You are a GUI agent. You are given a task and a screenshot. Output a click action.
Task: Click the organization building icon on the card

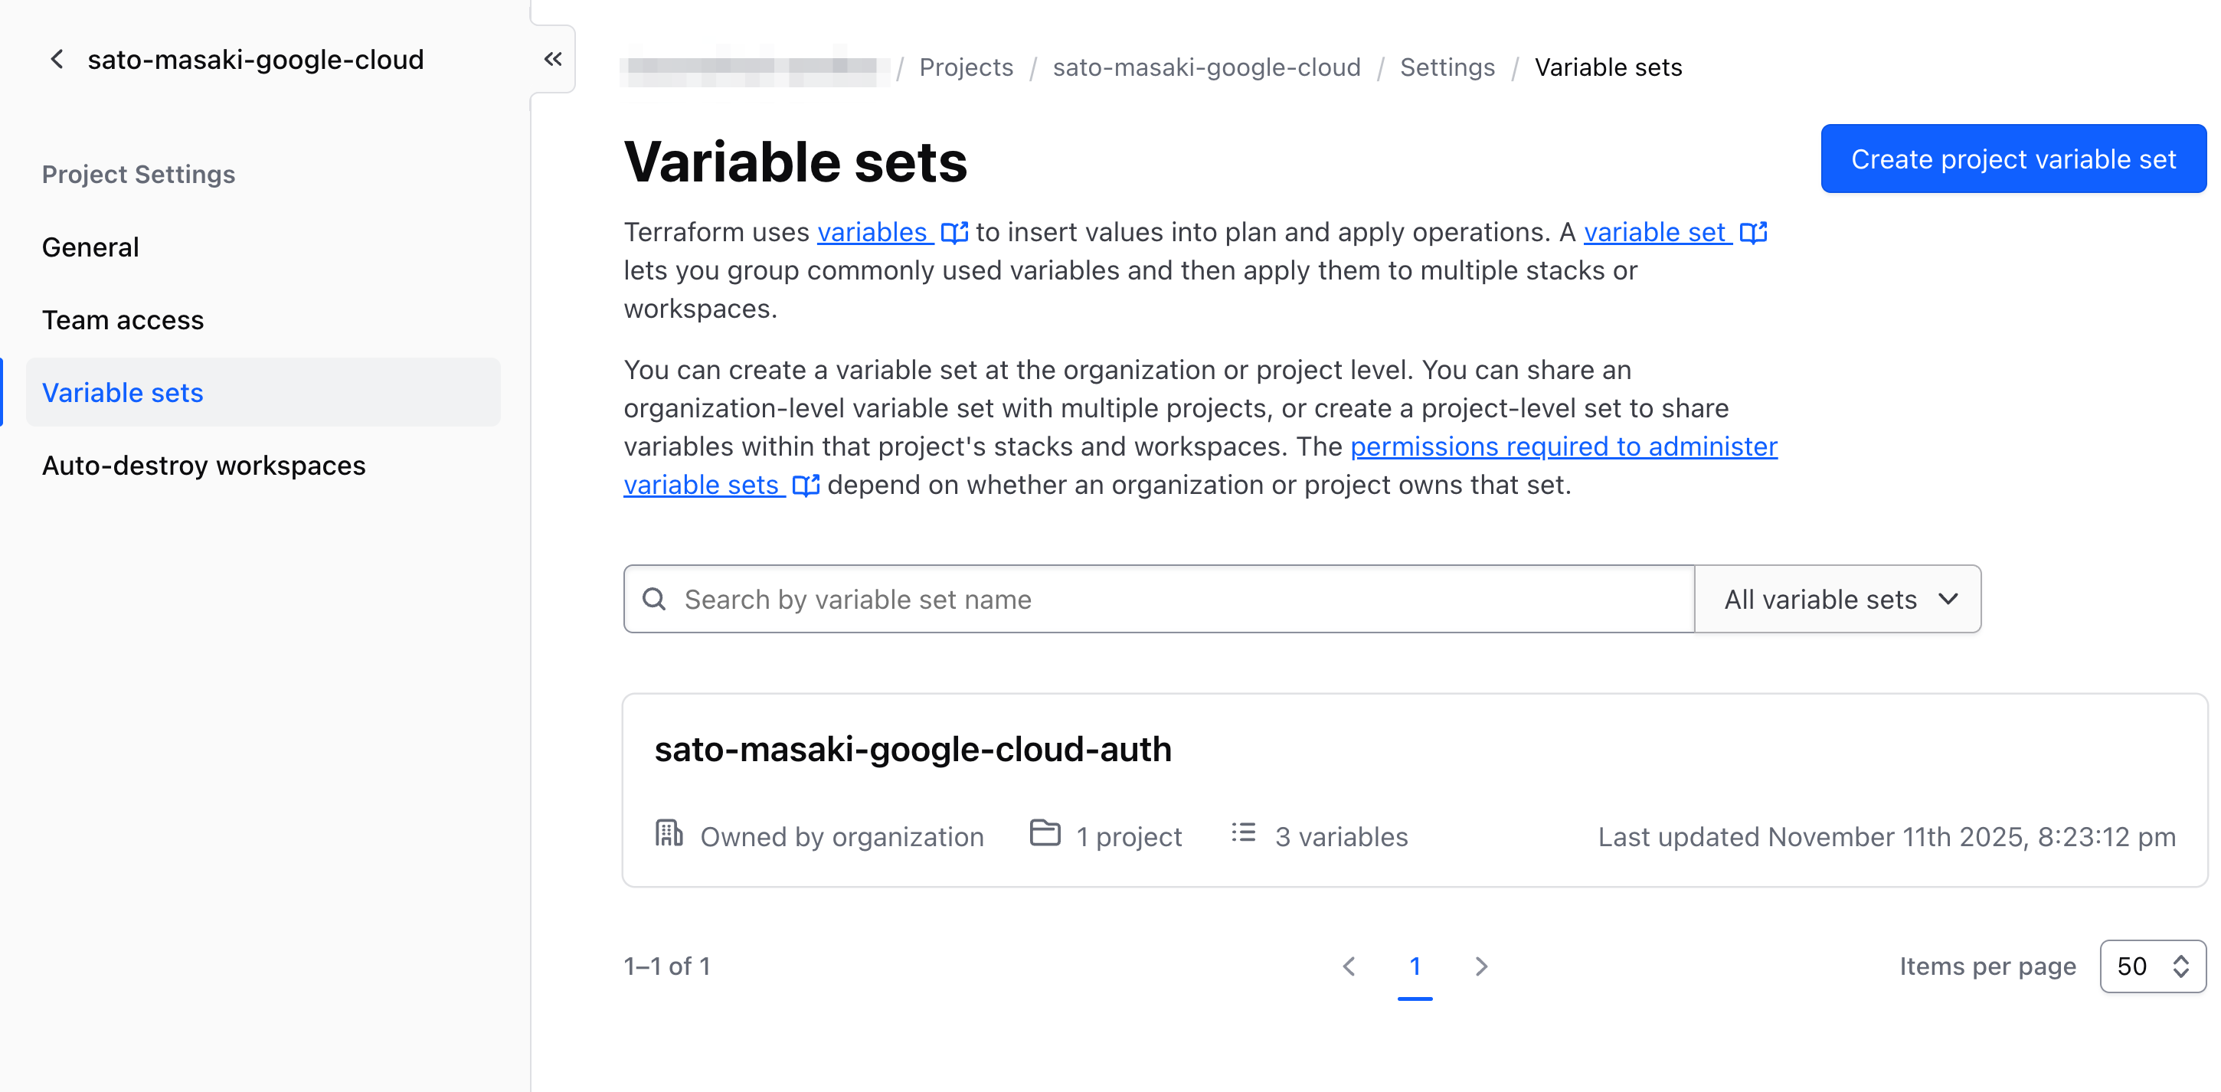[x=669, y=833]
